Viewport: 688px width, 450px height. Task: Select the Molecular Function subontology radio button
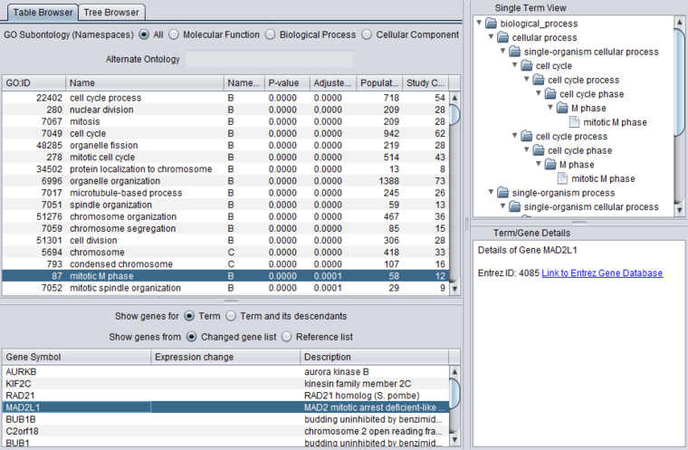[x=174, y=34]
